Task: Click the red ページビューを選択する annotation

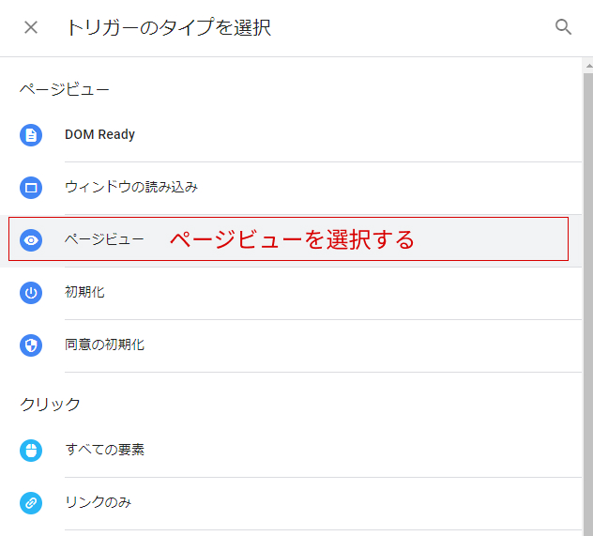Action: [292, 239]
